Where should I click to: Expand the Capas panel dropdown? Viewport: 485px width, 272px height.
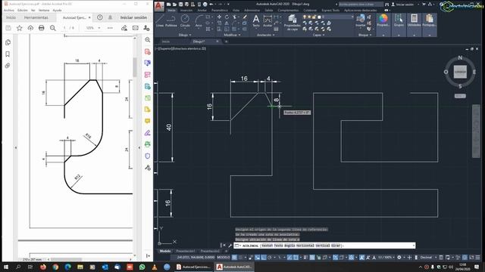[x=318, y=35]
